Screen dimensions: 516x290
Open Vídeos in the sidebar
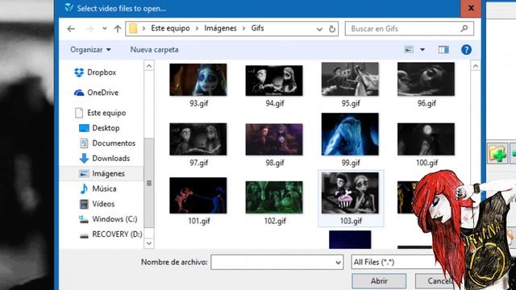point(103,204)
